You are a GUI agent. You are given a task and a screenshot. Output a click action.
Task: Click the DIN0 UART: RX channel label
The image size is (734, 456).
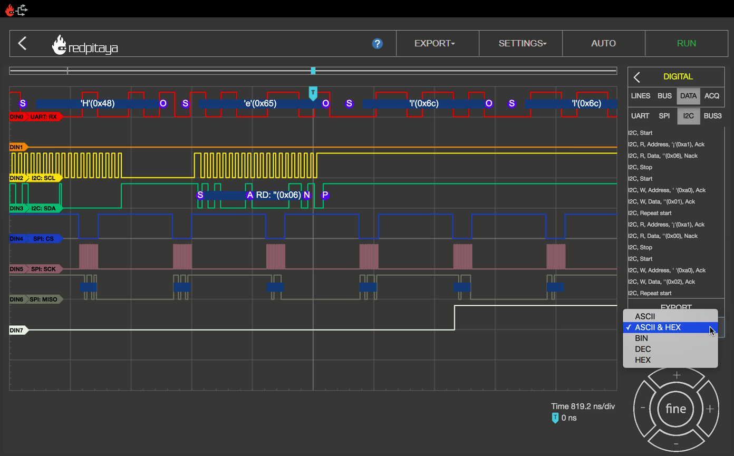[36, 117]
